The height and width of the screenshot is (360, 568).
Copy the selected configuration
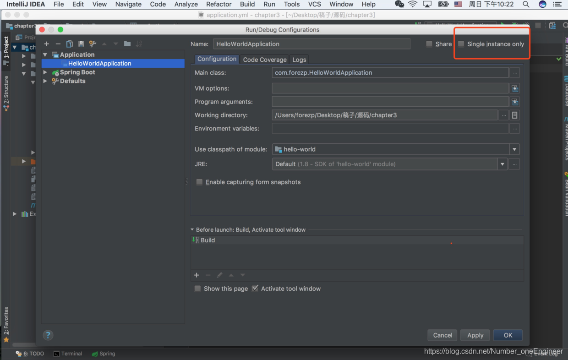pyautogui.click(x=70, y=44)
